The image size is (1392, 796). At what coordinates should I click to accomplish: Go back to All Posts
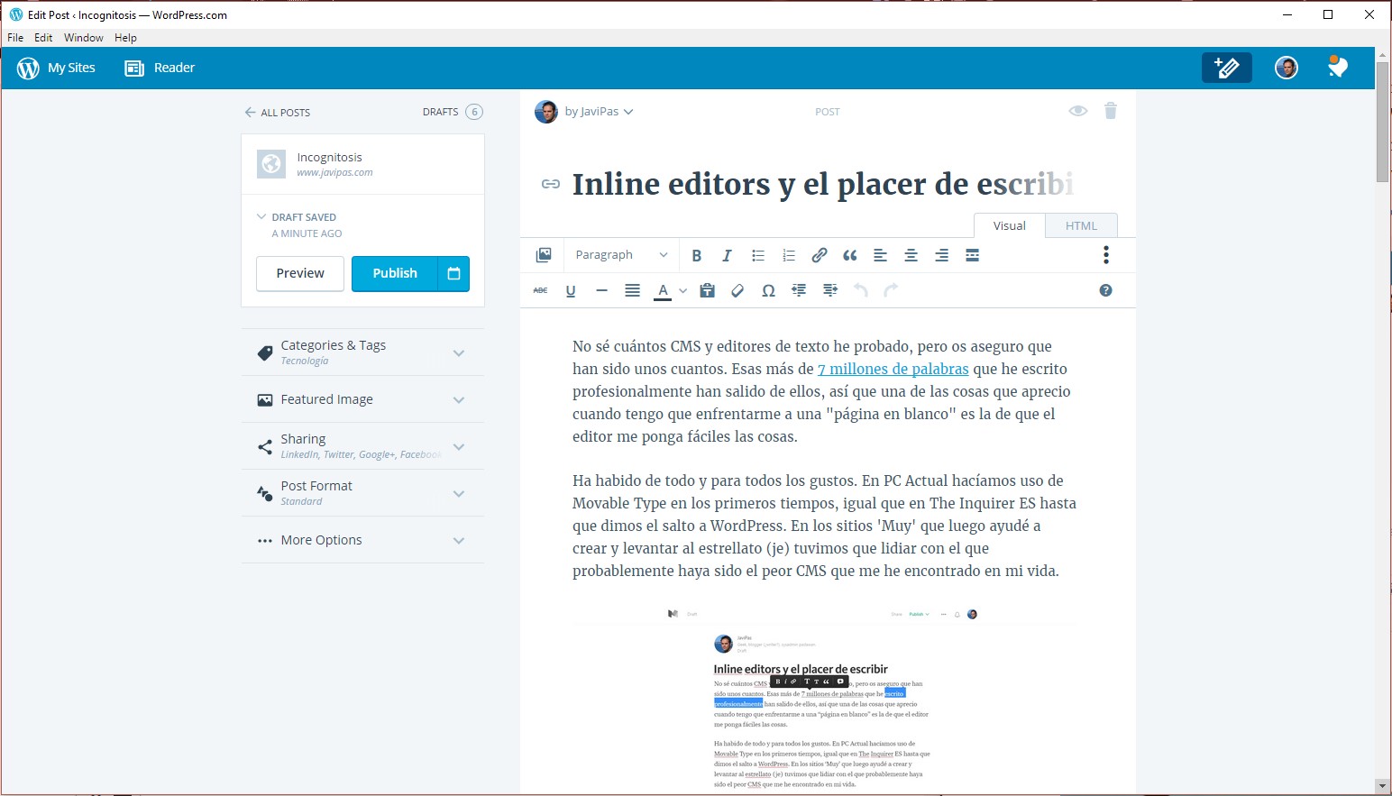coord(278,113)
